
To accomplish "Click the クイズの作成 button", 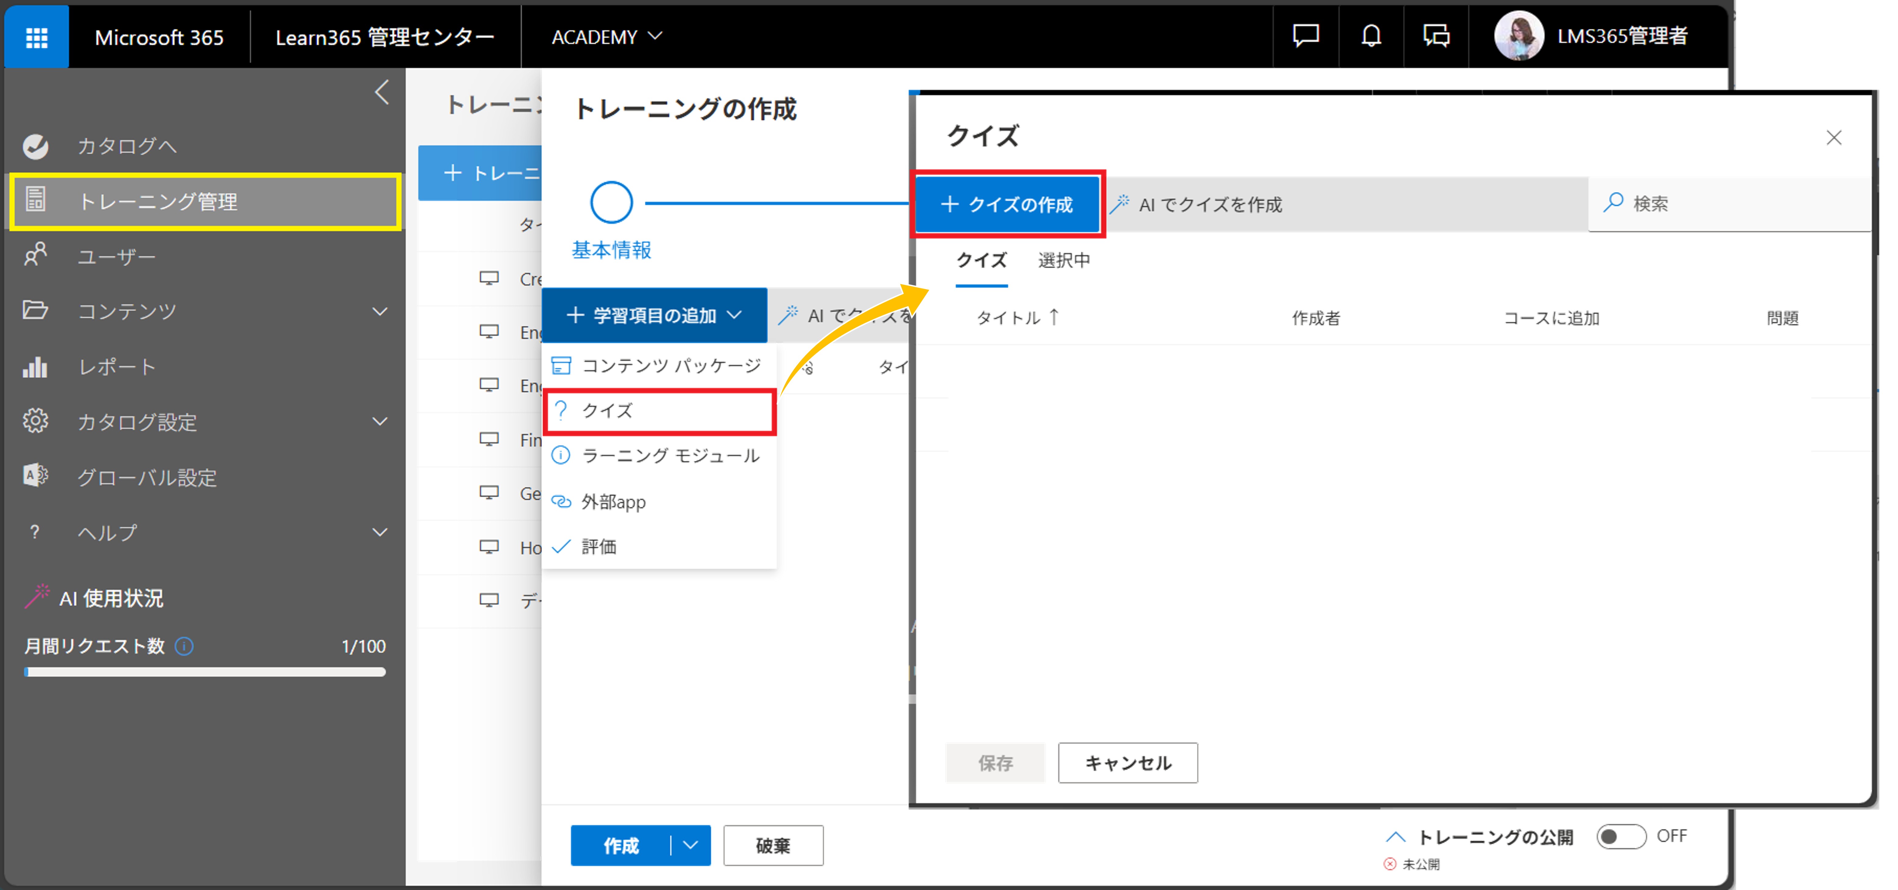I will pos(1007,204).
